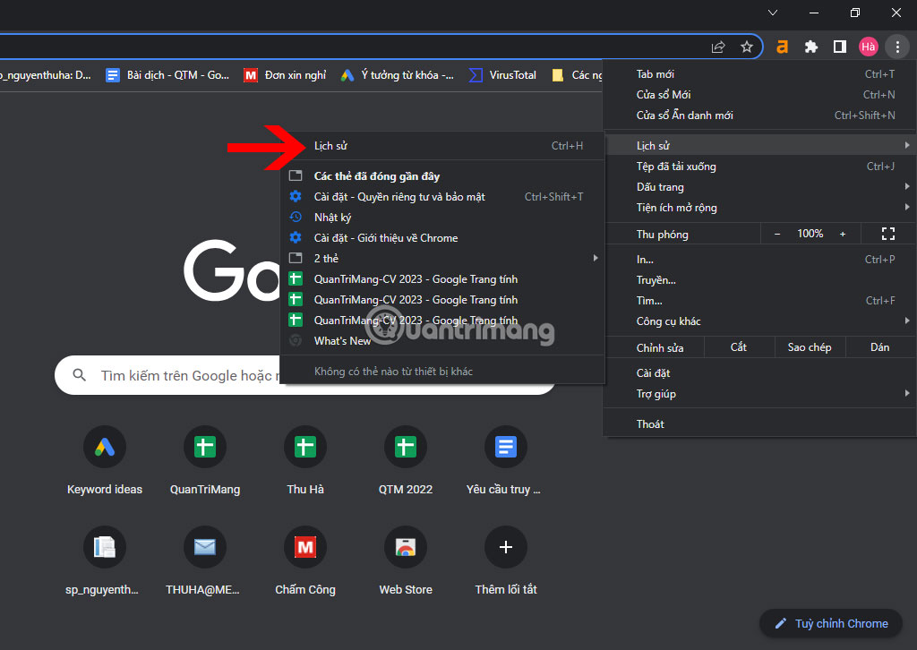Image resolution: width=917 pixels, height=650 pixels.
Task: Zoom out with the minus button
Action: point(776,234)
